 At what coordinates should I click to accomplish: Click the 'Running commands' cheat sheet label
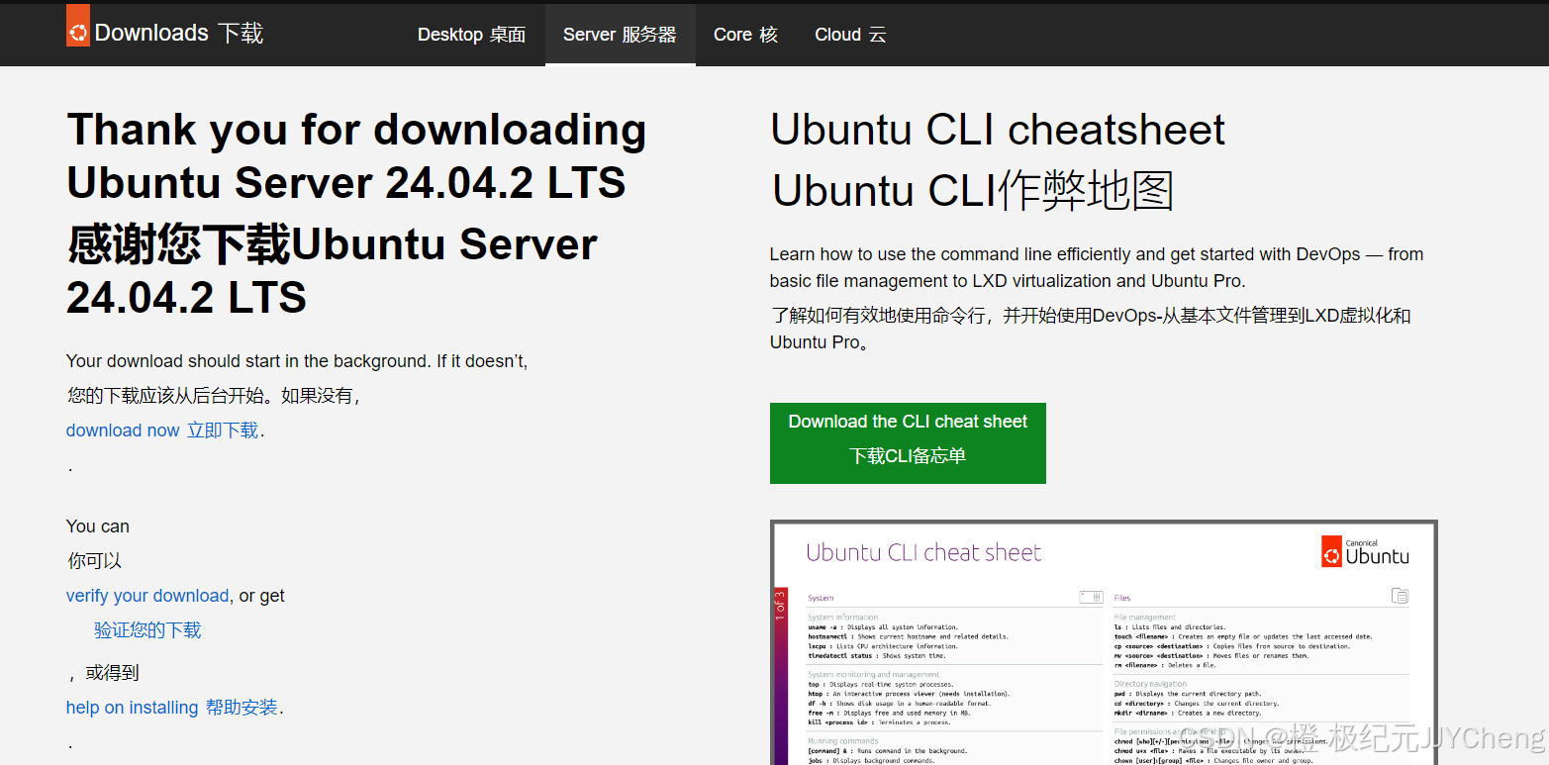point(842,740)
